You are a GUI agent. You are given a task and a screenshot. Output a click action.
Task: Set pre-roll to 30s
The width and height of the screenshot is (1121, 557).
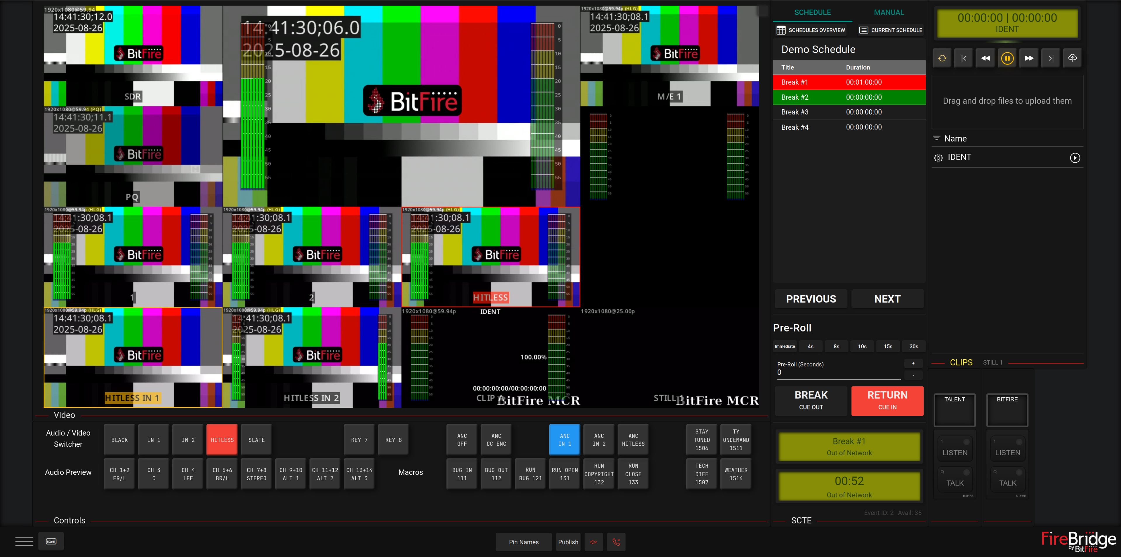[x=913, y=346]
